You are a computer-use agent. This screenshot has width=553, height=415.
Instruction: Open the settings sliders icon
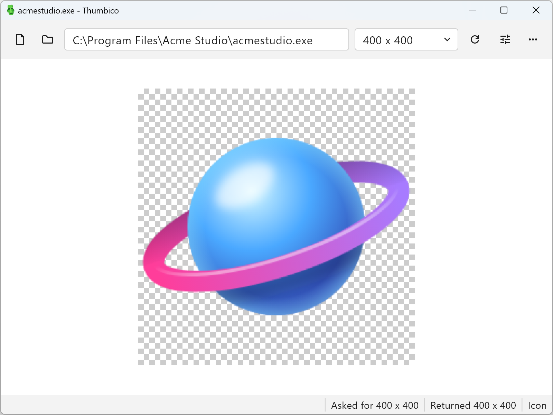(x=505, y=40)
